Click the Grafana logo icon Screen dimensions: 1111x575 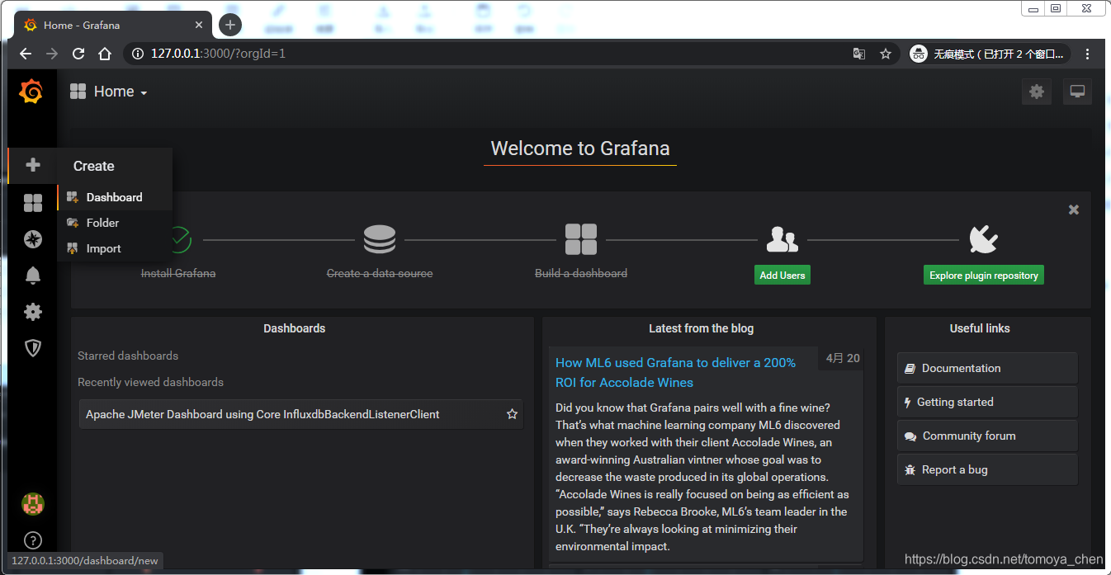click(31, 92)
